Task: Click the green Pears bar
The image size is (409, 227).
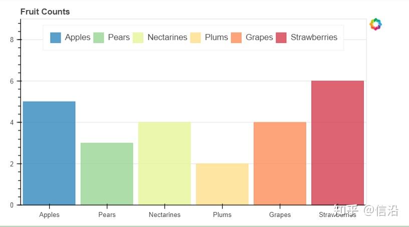Action: click(107, 173)
